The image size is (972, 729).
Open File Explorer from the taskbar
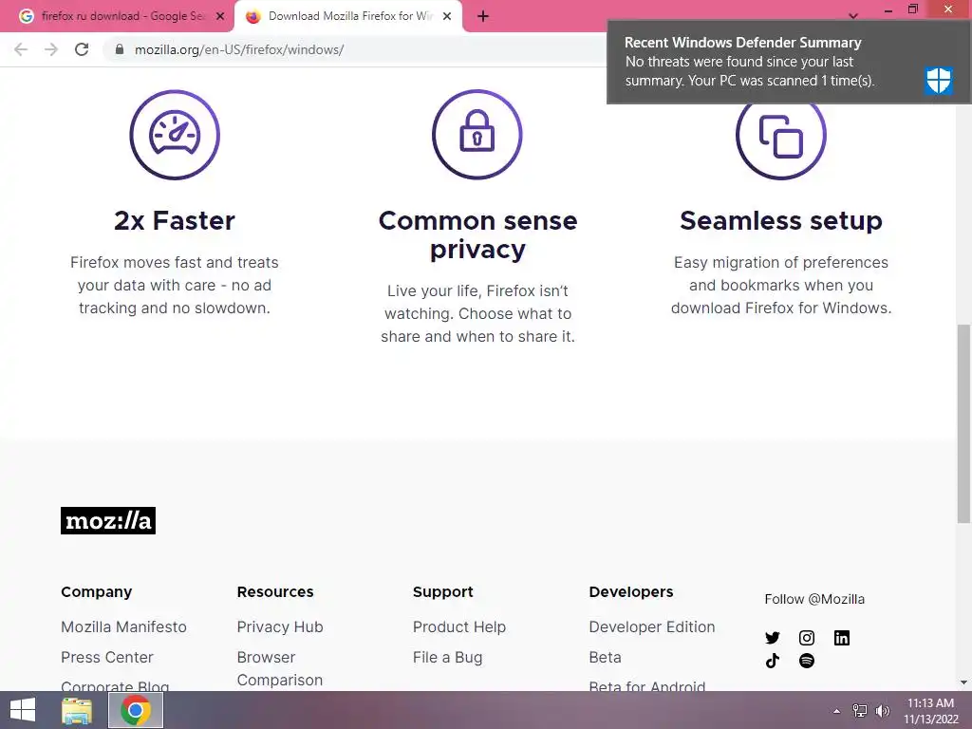click(x=77, y=710)
